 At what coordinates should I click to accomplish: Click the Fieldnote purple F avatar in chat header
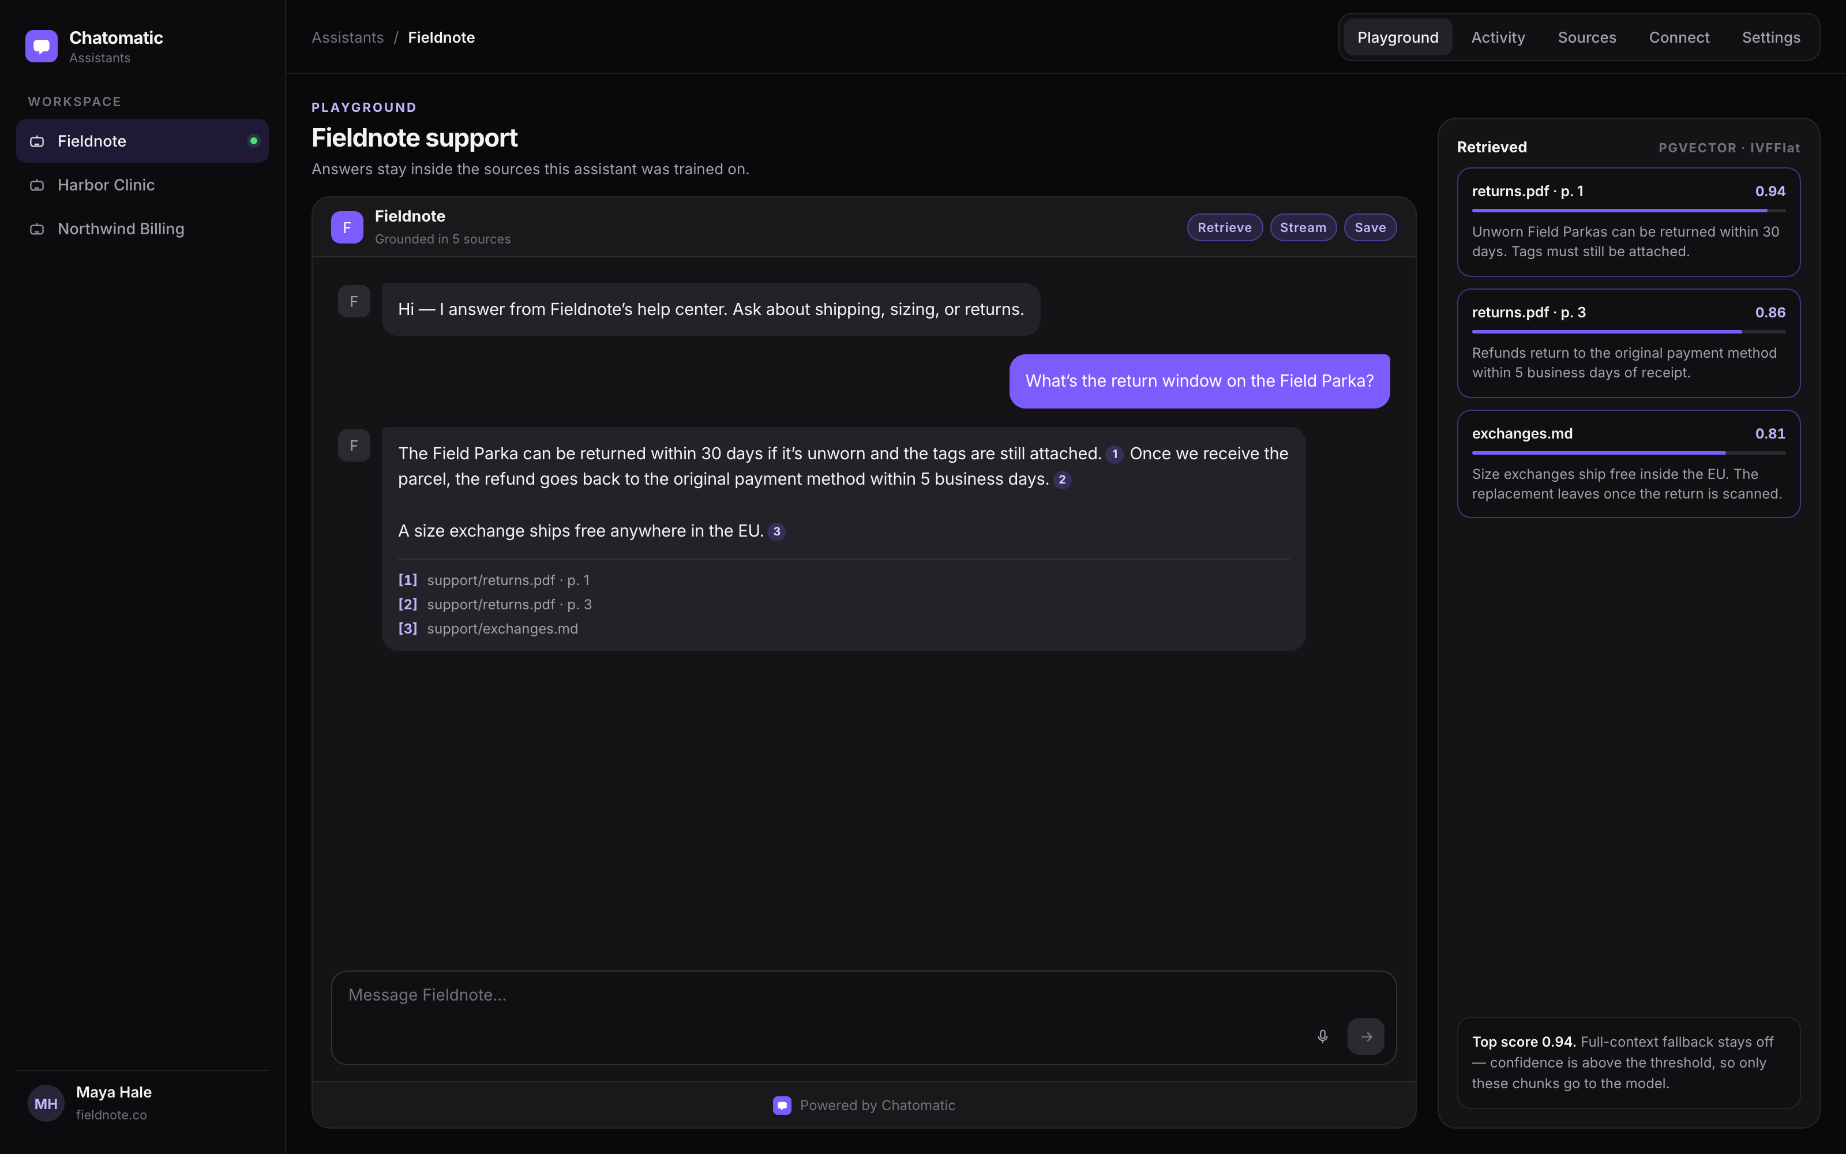(347, 227)
